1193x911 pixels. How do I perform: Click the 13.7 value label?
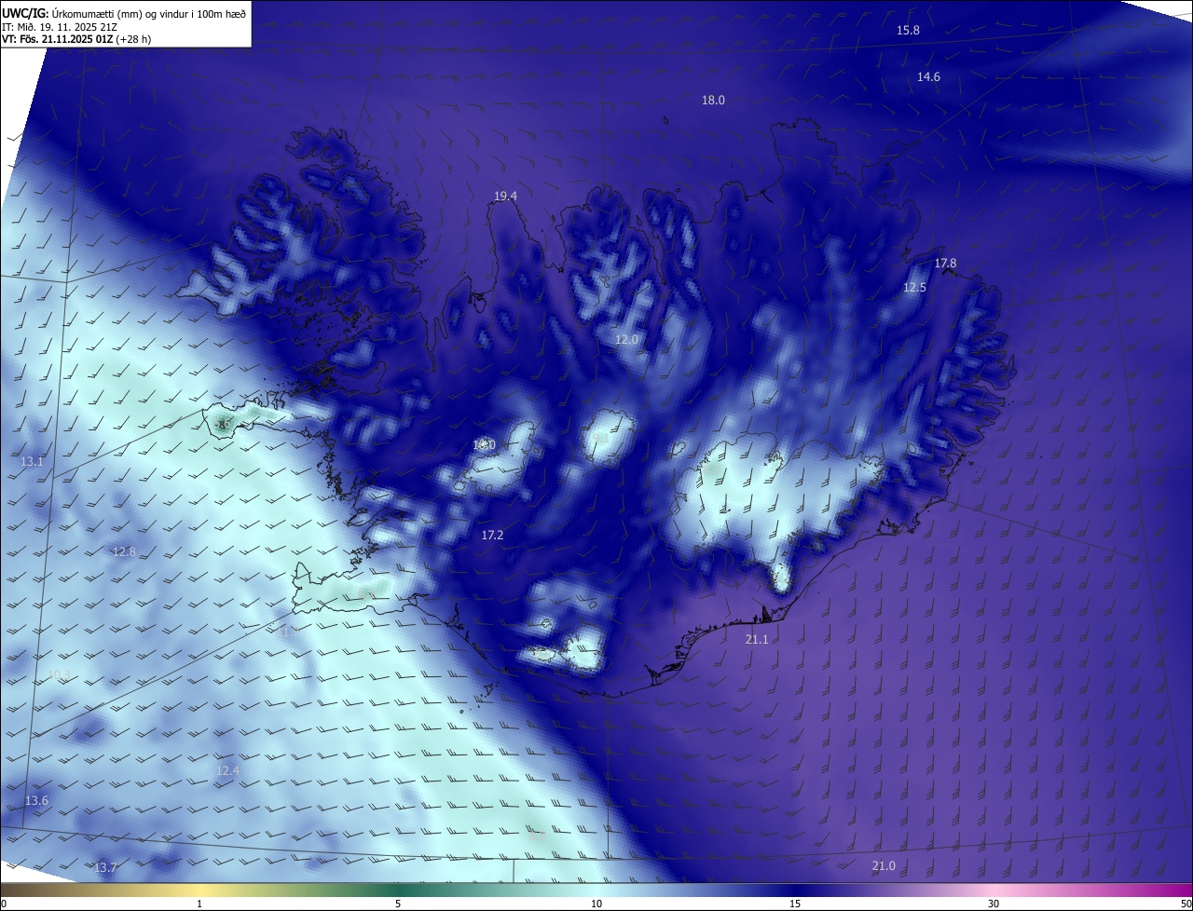106,868
